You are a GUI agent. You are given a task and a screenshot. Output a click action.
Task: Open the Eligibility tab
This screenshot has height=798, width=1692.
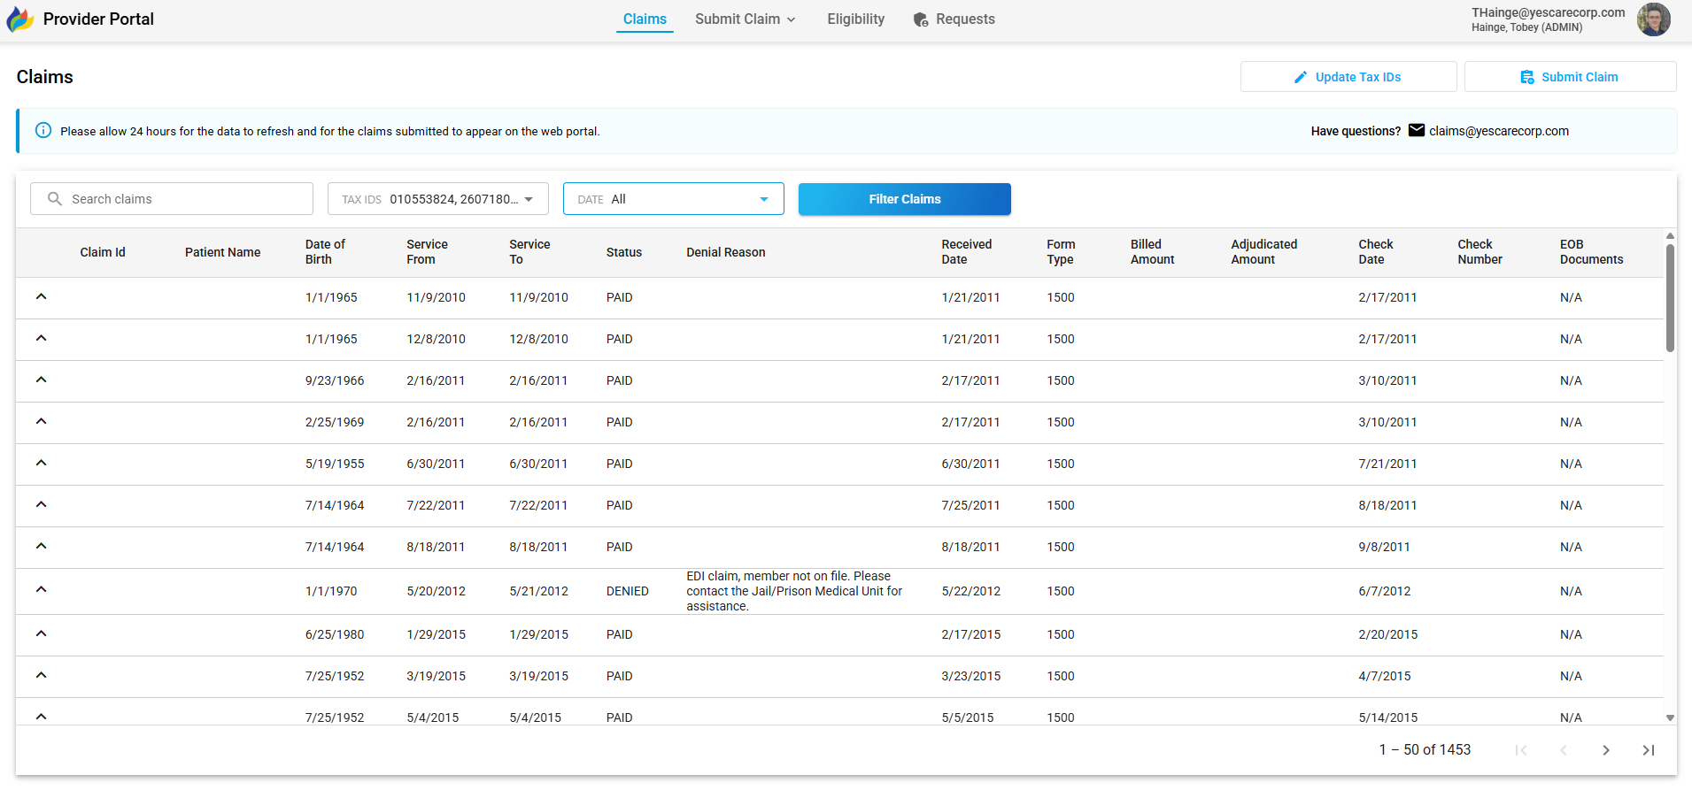click(856, 19)
